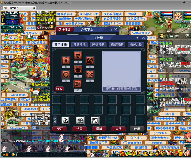Click the 使用 use button
Screen dimensions: 191x158
point(137,129)
